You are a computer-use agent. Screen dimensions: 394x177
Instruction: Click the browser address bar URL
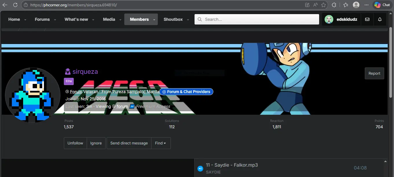coord(74,5)
